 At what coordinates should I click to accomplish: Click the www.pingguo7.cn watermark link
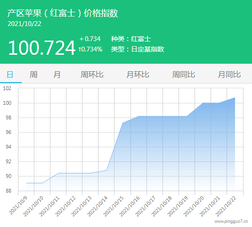(231, 221)
